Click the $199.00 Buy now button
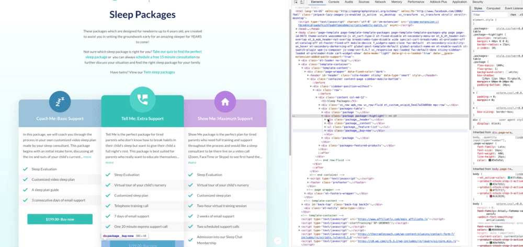Viewport: 523px width, 247px height. point(60,219)
